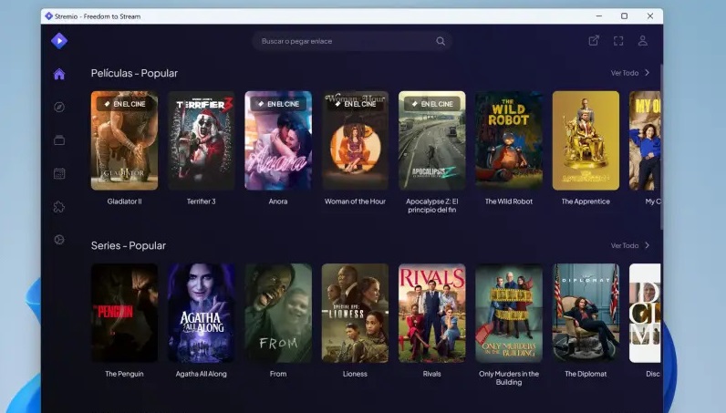Click the Stremio logo in the sidebar
The image size is (726, 413).
pos(59,40)
